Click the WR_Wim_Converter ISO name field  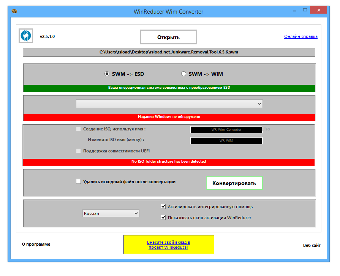[x=226, y=129]
